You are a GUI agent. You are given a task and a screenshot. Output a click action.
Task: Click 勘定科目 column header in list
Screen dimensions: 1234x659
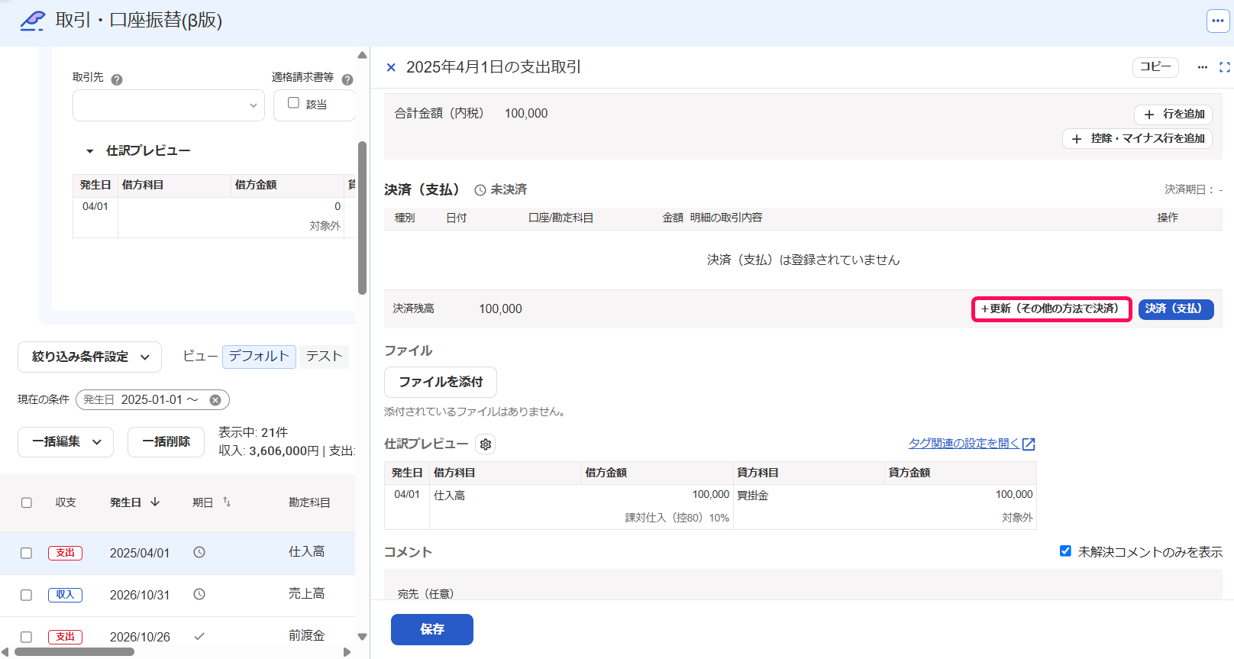click(x=309, y=502)
